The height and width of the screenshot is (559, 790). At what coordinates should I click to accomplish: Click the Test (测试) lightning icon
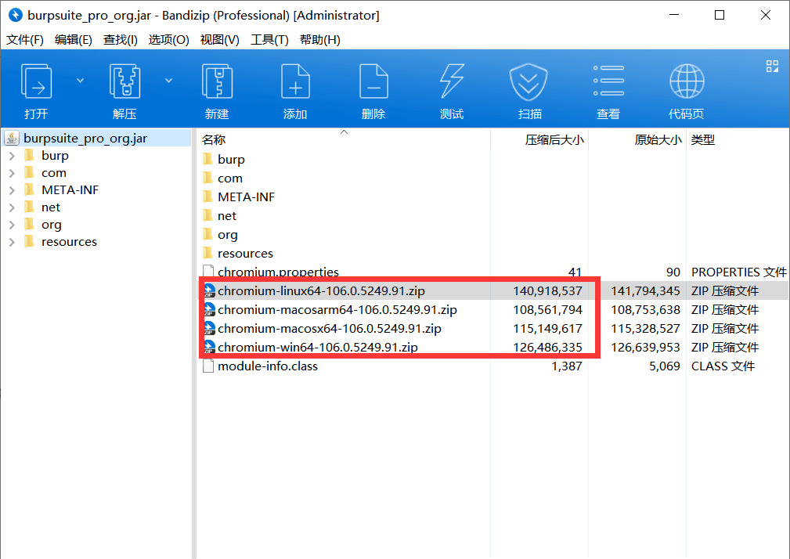[452, 81]
